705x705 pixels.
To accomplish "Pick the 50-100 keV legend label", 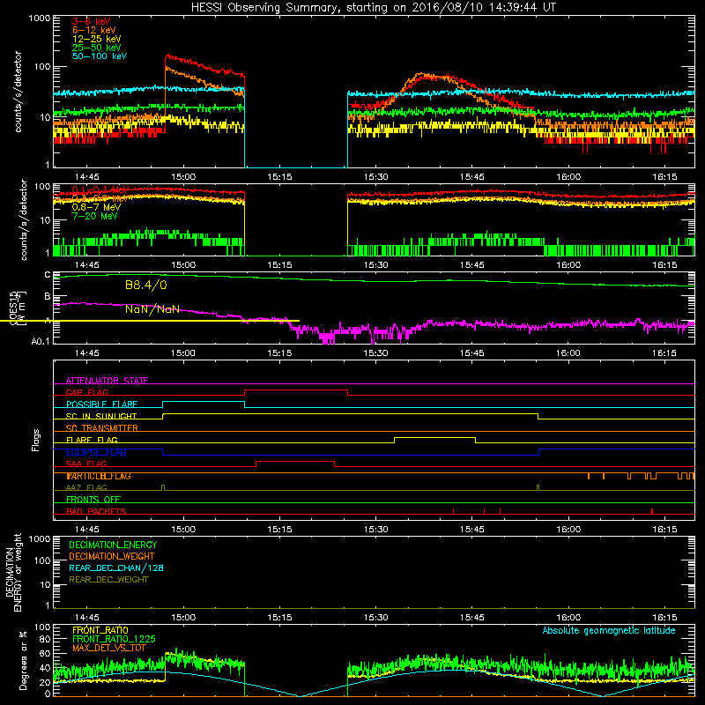I will pos(100,56).
